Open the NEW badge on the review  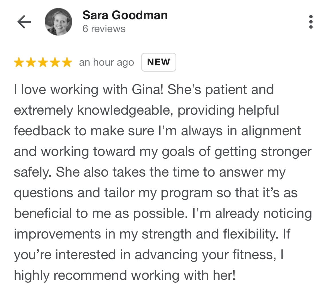click(159, 62)
